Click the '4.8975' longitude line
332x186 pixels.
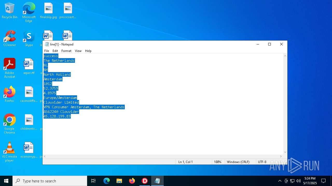tap(50, 93)
